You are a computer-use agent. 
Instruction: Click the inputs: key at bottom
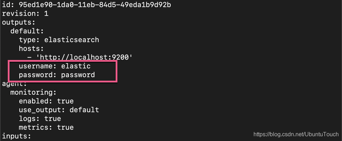click(16, 136)
